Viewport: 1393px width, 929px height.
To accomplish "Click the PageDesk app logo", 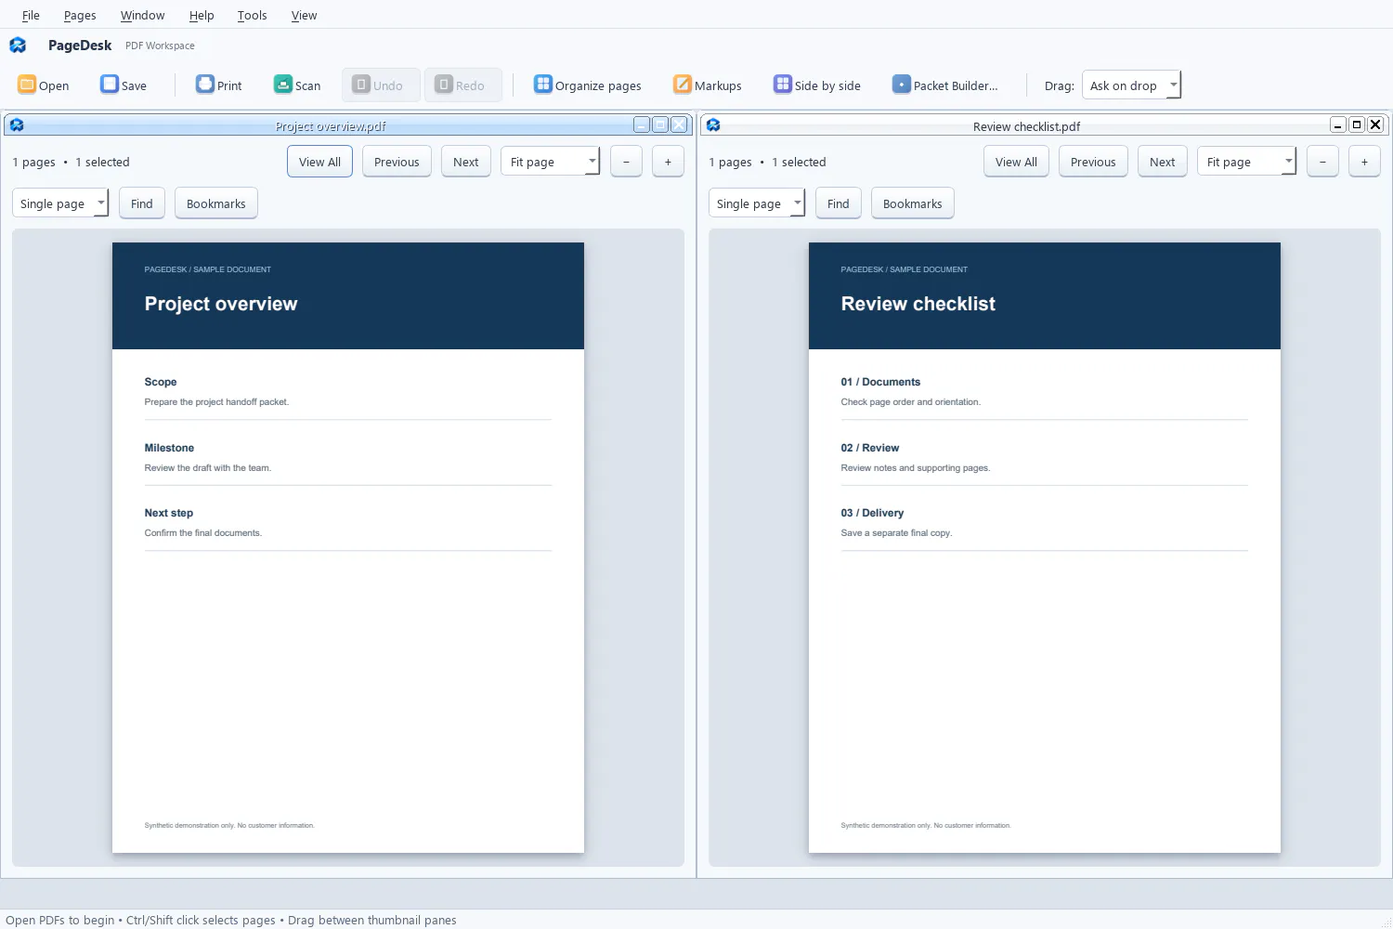I will pos(18,45).
